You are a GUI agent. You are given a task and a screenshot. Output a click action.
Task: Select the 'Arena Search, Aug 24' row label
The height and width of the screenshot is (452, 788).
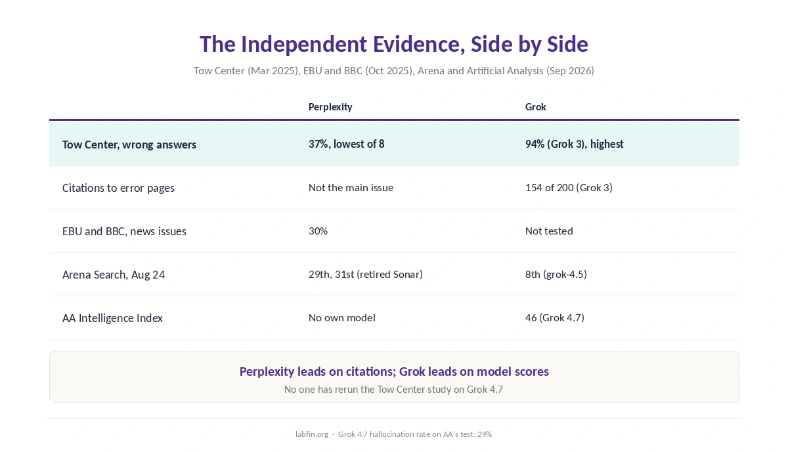click(114, 274)
